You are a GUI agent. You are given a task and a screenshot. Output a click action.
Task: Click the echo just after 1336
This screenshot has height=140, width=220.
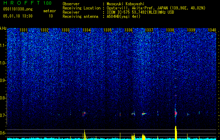point(133,114)
